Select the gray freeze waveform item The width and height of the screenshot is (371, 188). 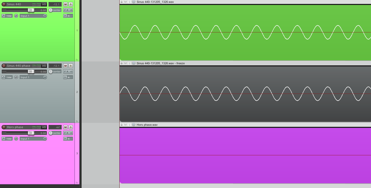point(245,94)
